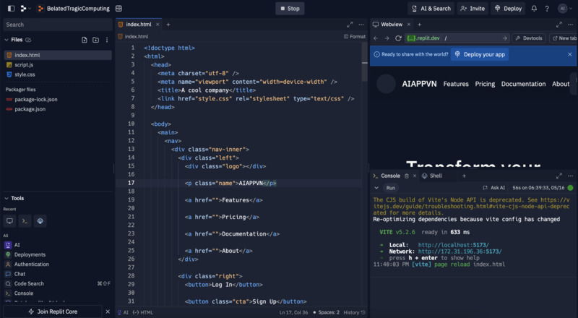Collapse the console Run entry chevron
578x318 pixels.
(376, 188)
